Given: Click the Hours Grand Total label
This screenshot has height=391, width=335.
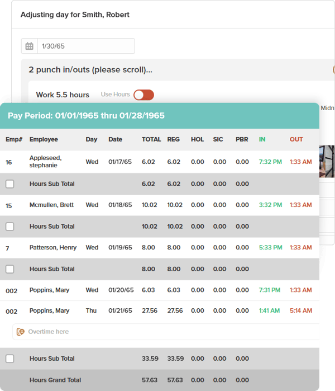Looking at the screenshot, I should [x=55, y=380].
